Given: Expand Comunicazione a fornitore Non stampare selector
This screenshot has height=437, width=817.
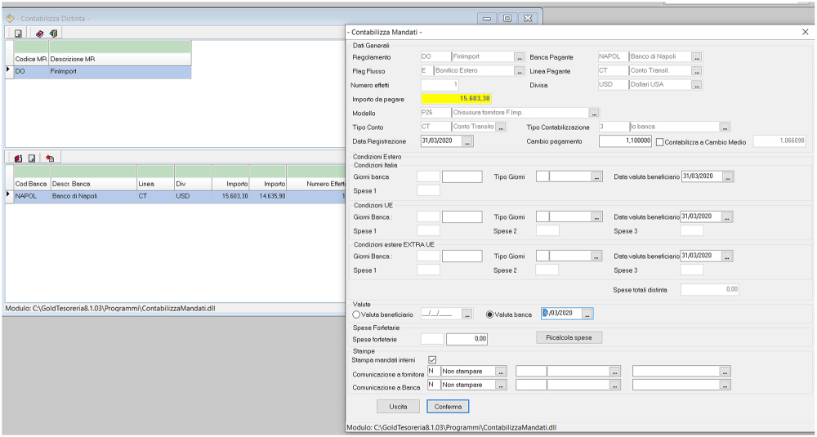Looking at the screenshot, I should click(x=501, y=372).
